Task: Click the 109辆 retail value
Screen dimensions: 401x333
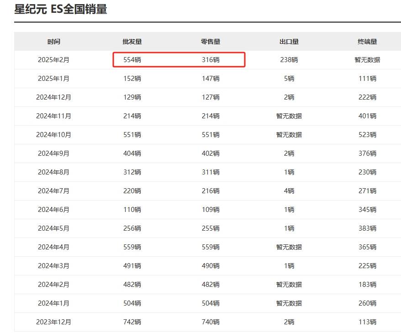Action: pos(211,210)
